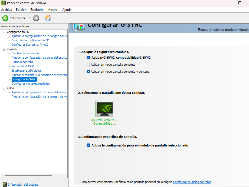The image size is (249, 187).
Task: Open the Escritorio menu
Action: (37, 10)
